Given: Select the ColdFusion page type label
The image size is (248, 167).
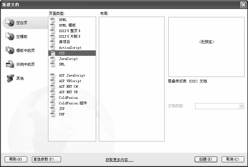Looking at the screenshot, I should coord(68,98).
